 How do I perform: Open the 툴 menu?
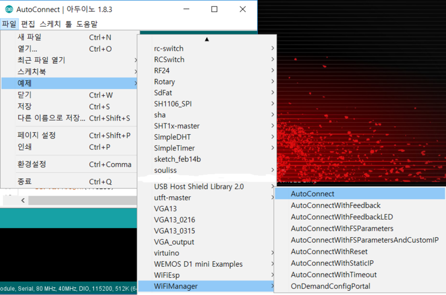[x=69, y=24]
